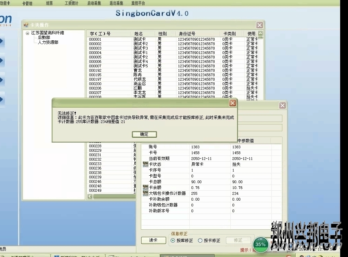Select row 000228 in card list
Image resolution: width=348 pixels, height=257 pixels.
[112, 146]
